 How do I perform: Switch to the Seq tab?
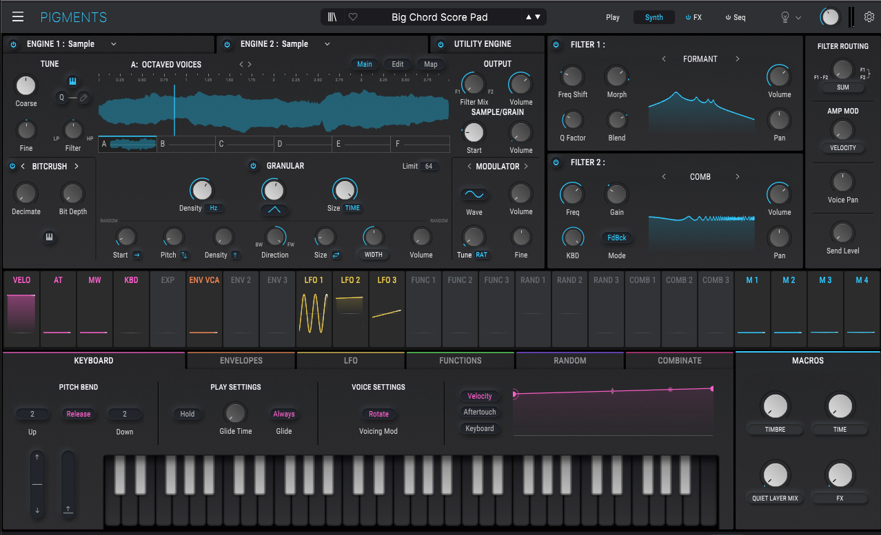736,17
